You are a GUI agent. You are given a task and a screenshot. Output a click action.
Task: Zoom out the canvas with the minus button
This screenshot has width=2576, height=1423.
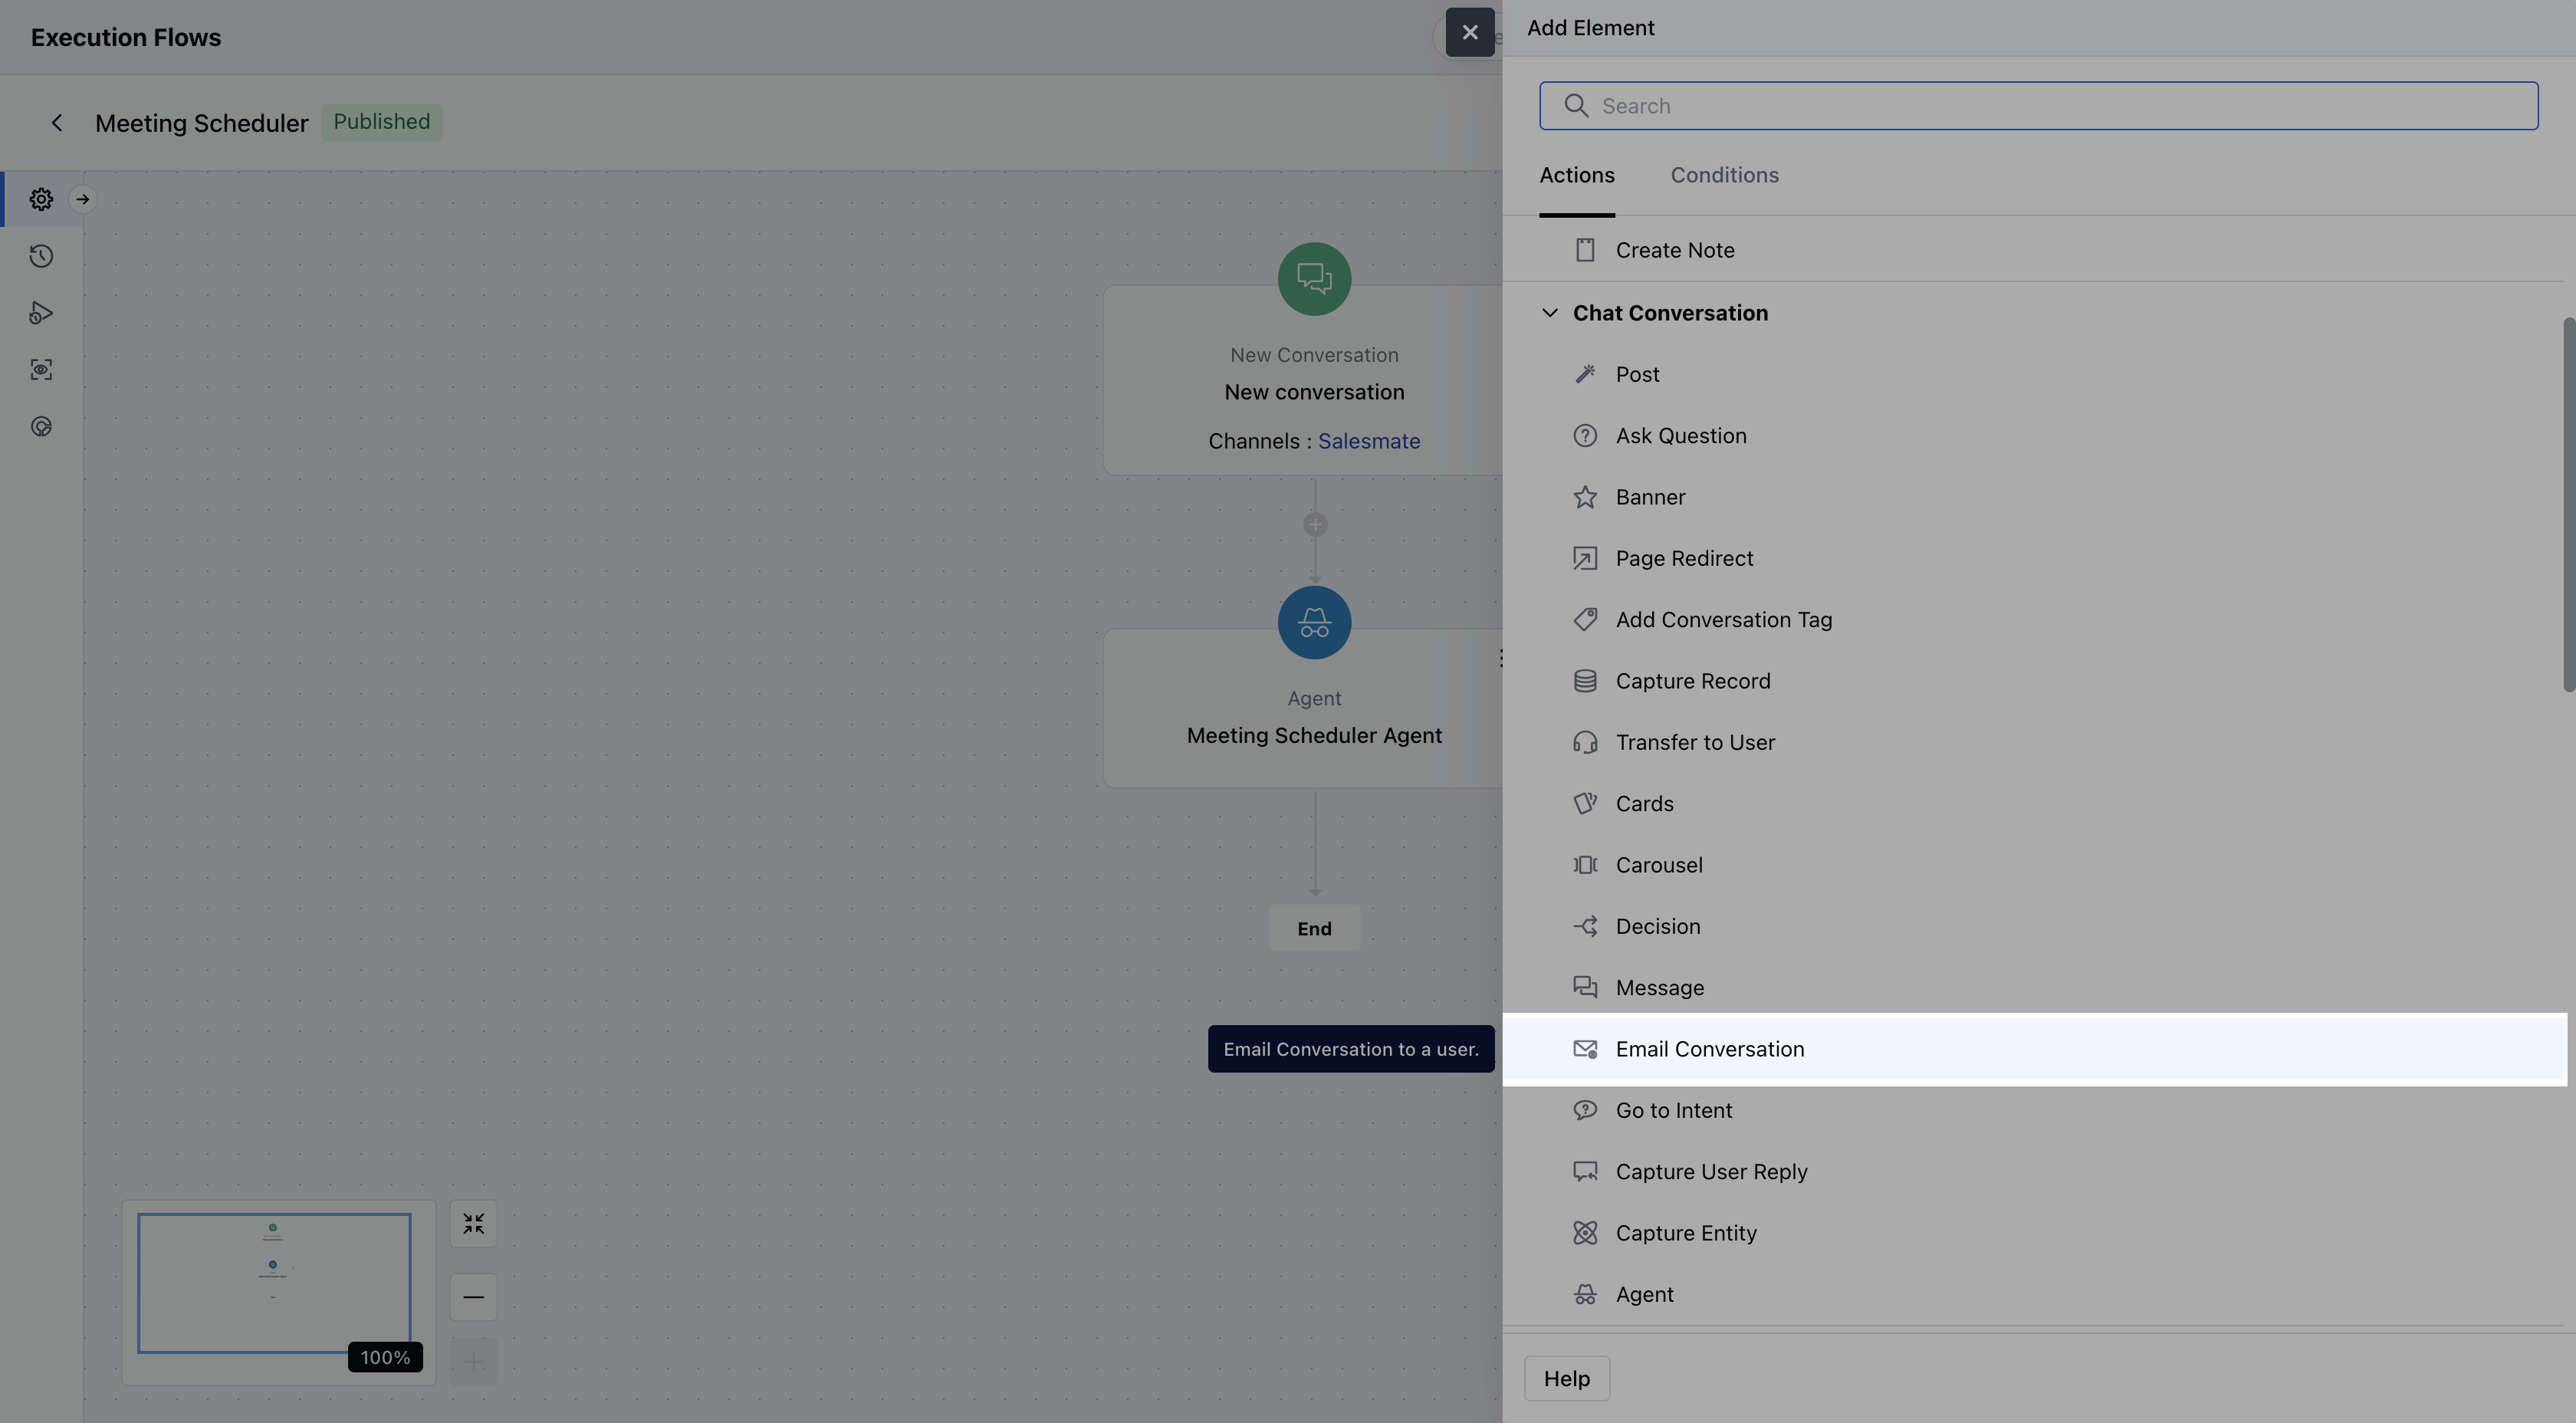[473, 1297]
